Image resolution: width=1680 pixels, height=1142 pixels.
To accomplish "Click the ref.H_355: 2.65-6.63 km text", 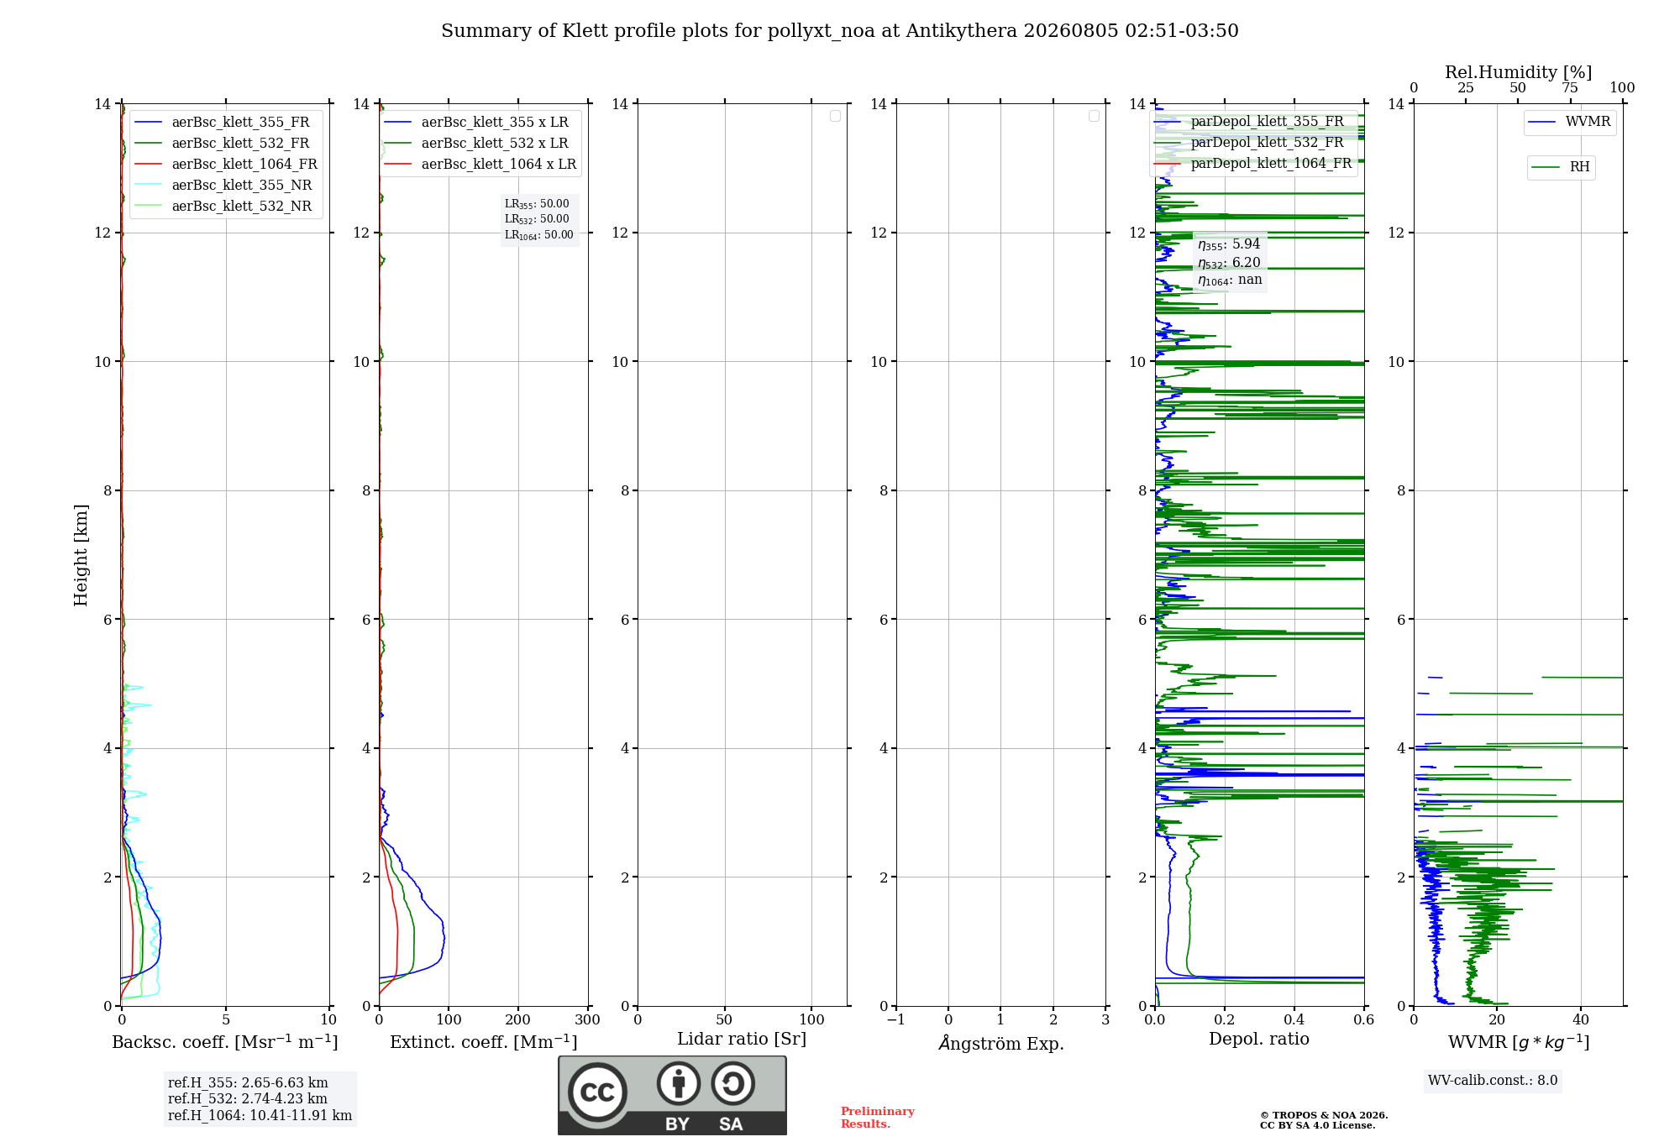I will [x=248, y=1083].
